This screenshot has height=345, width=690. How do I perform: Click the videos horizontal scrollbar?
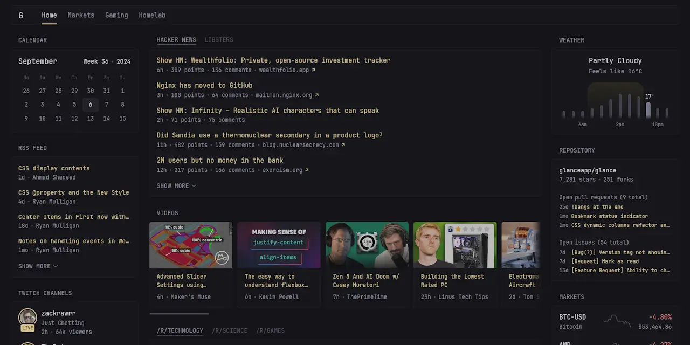[x=179, y=313]
